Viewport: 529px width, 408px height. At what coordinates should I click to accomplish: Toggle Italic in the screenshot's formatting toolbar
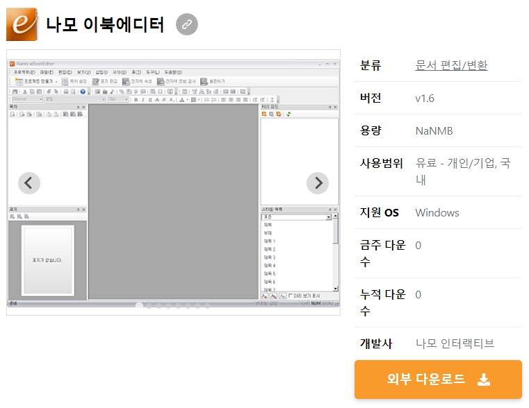click(143, 100)
